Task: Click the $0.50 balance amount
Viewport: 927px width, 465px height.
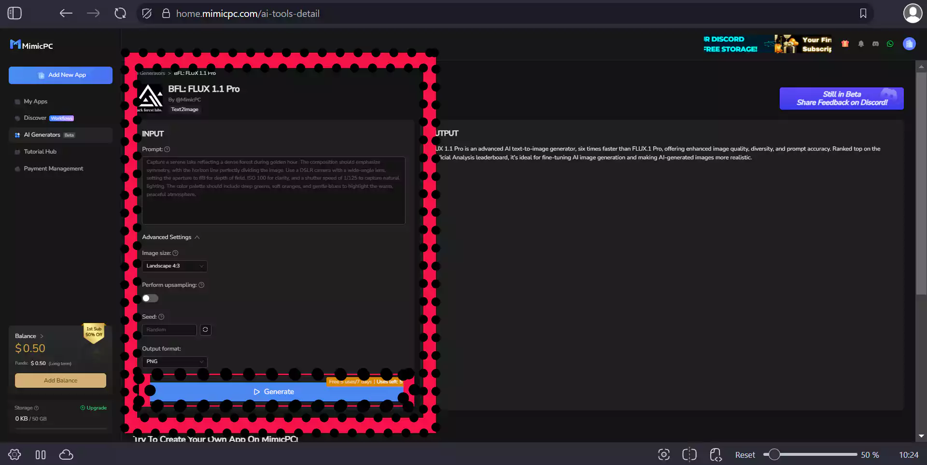Action: pyautogui.click(x=30, y=348)
